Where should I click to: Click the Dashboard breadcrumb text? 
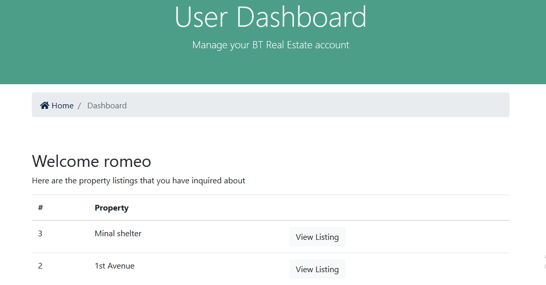(107, 105)
